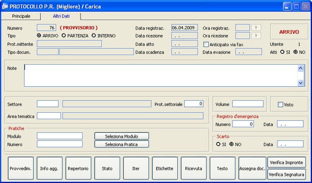Focus the Volume field
The image size is (312, 183).
[248, 104]
